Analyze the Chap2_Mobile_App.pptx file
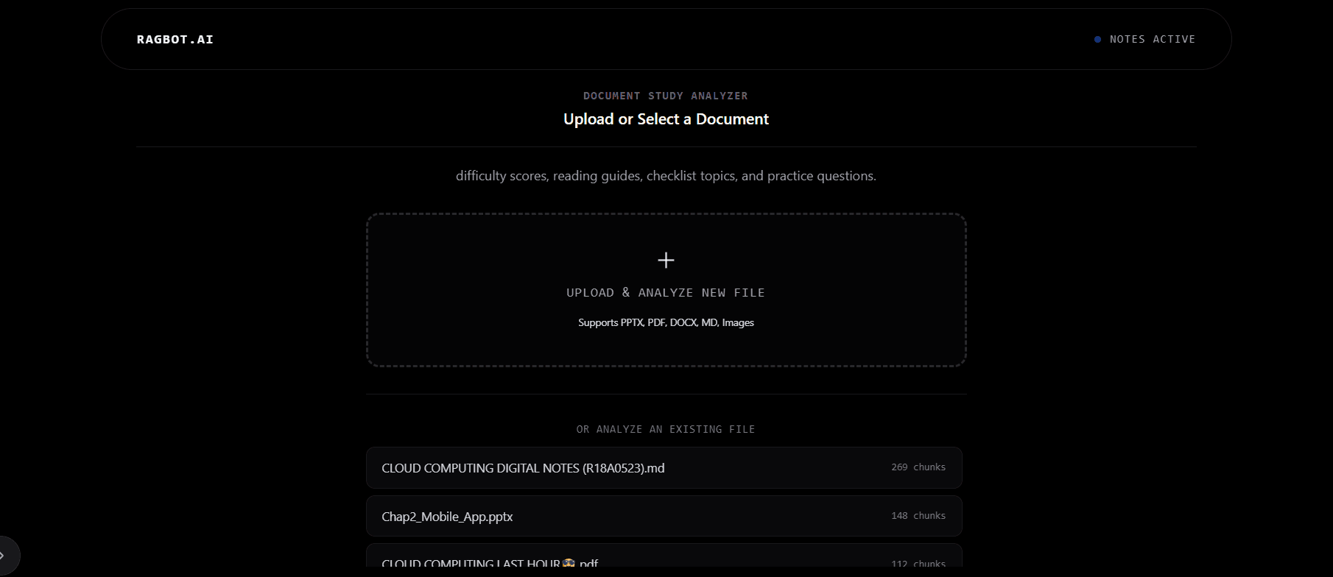Viewport: 1333px width, 577px height. coord(664,516)
